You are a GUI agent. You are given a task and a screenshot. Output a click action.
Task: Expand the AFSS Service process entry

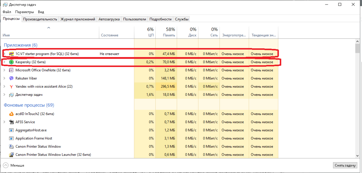tap(4, 122)
